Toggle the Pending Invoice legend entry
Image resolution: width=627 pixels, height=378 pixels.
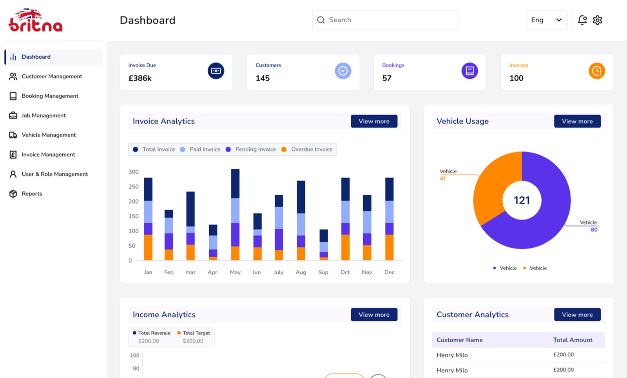251,149
